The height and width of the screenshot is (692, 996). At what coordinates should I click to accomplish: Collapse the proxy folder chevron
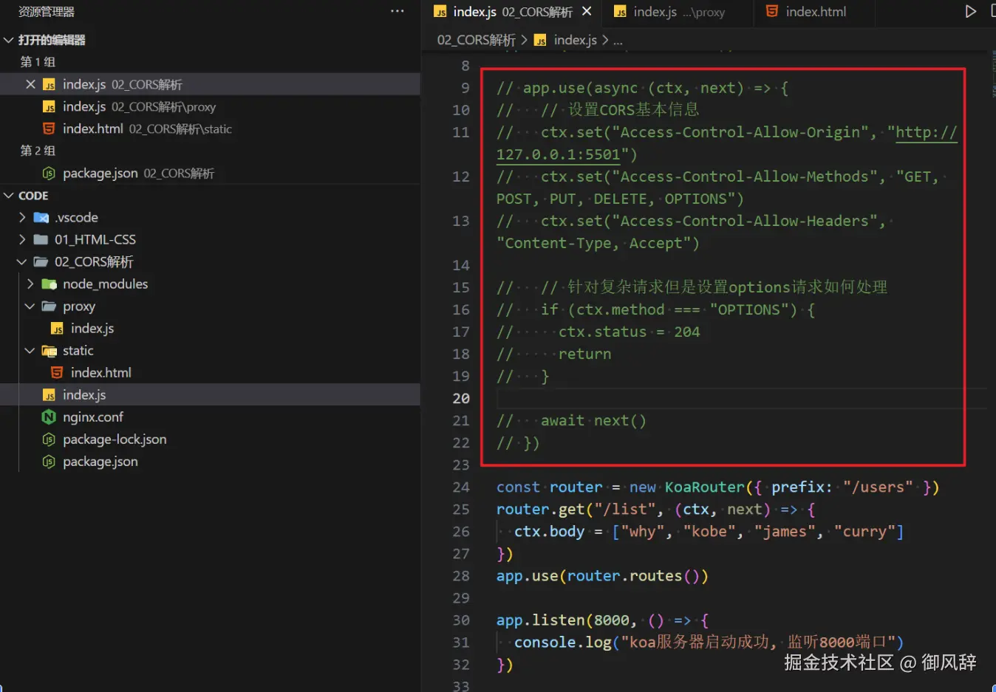click(30, 306)
